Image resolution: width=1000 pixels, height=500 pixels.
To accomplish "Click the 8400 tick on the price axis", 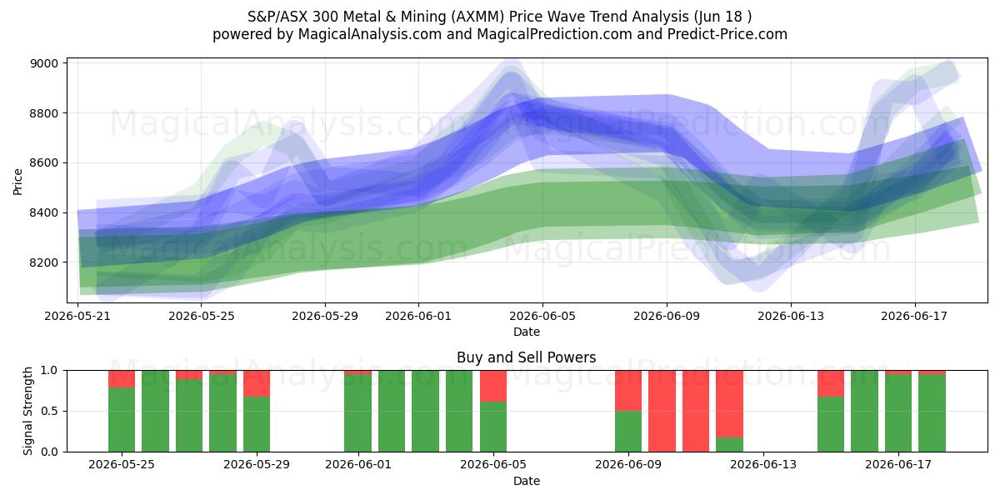I will tap(45, 212).
